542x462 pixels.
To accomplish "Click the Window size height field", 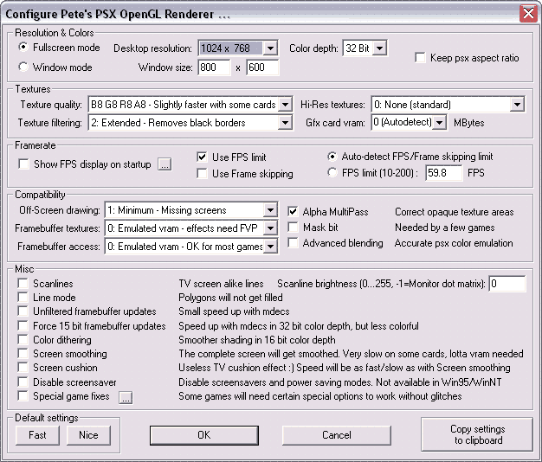I will click(x=262, y=67).
